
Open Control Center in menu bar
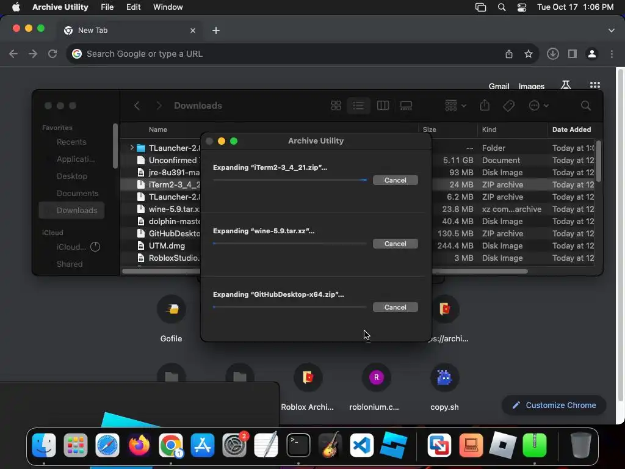click(x=521, y=7)
